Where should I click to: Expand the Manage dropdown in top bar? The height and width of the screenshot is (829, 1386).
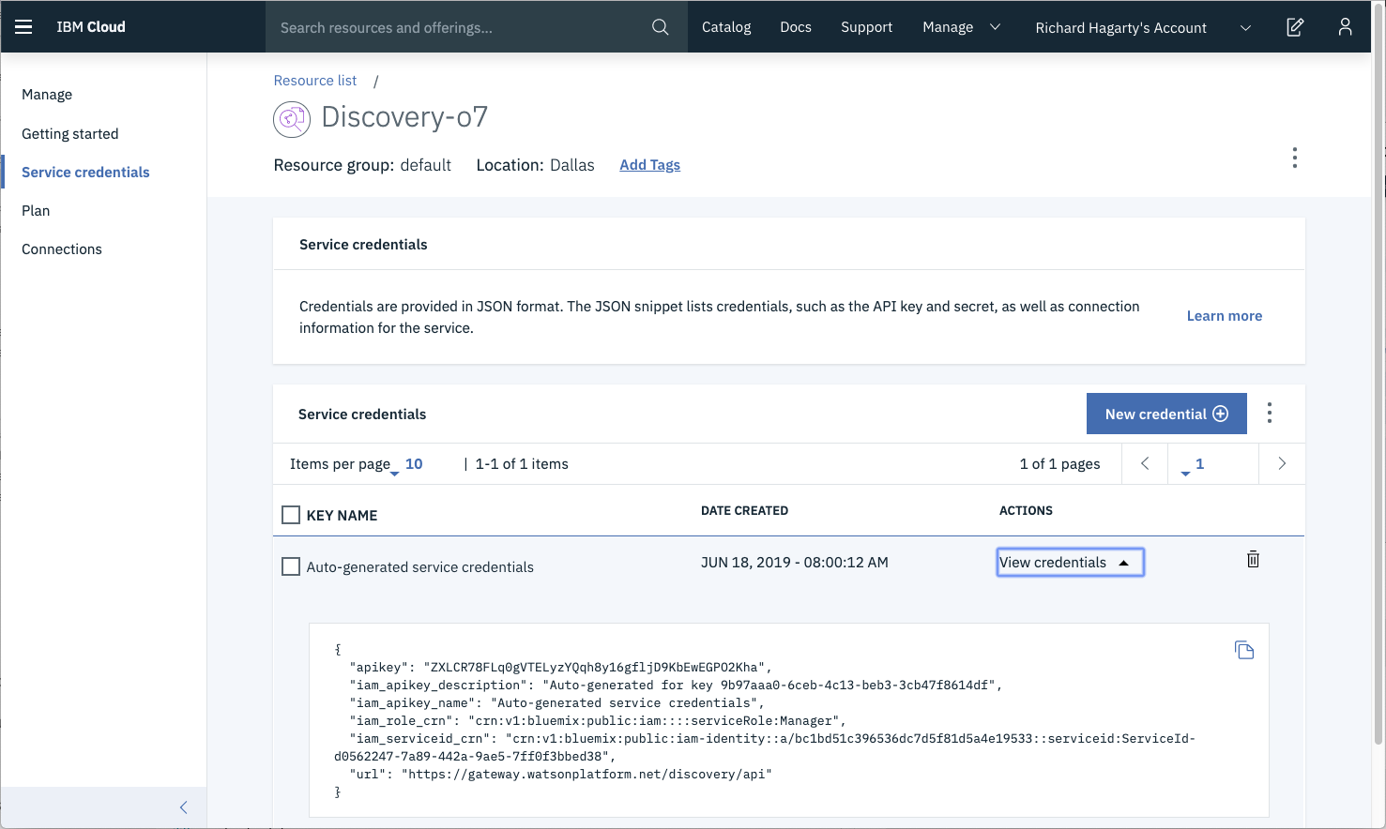962,27
